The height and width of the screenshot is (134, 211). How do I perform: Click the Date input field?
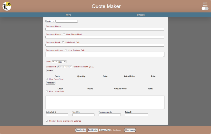point(59,62)
